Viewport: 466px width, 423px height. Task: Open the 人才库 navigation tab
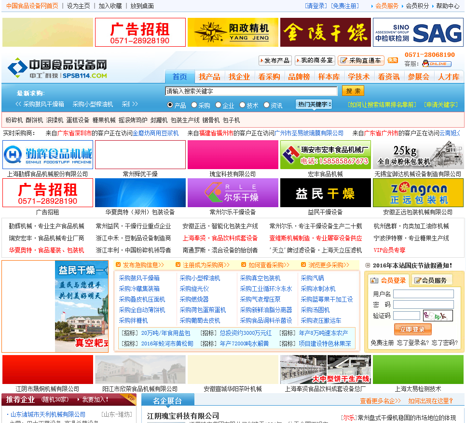[x=449, y=77]
